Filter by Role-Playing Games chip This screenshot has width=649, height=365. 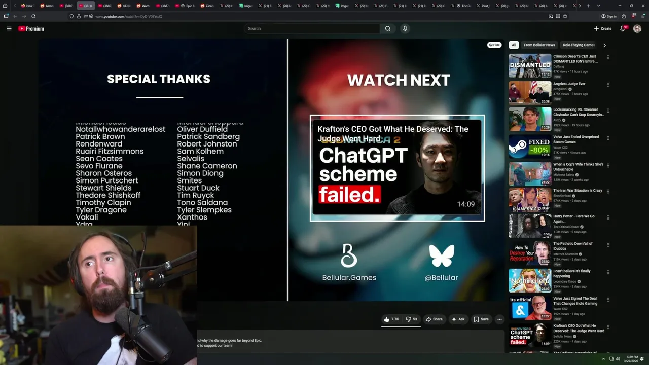579,45
